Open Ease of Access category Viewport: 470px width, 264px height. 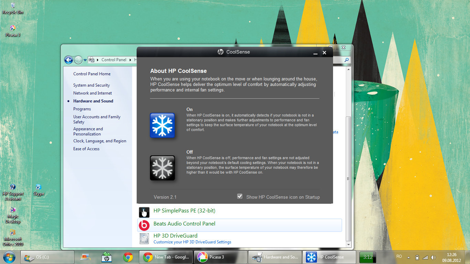click(86, 149)
